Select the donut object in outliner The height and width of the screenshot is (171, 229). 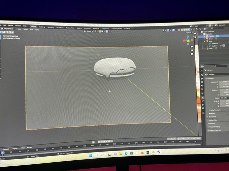pyautogui.click(x=210, y=39)
